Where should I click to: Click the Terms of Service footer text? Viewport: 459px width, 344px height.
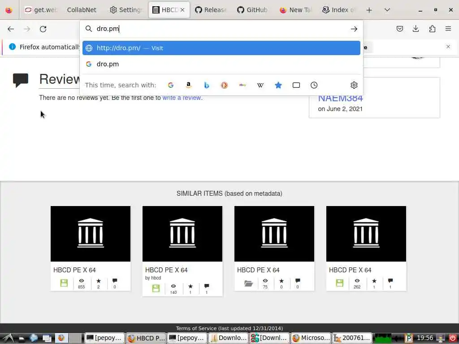pyautogui.click(x=229, y=328)
